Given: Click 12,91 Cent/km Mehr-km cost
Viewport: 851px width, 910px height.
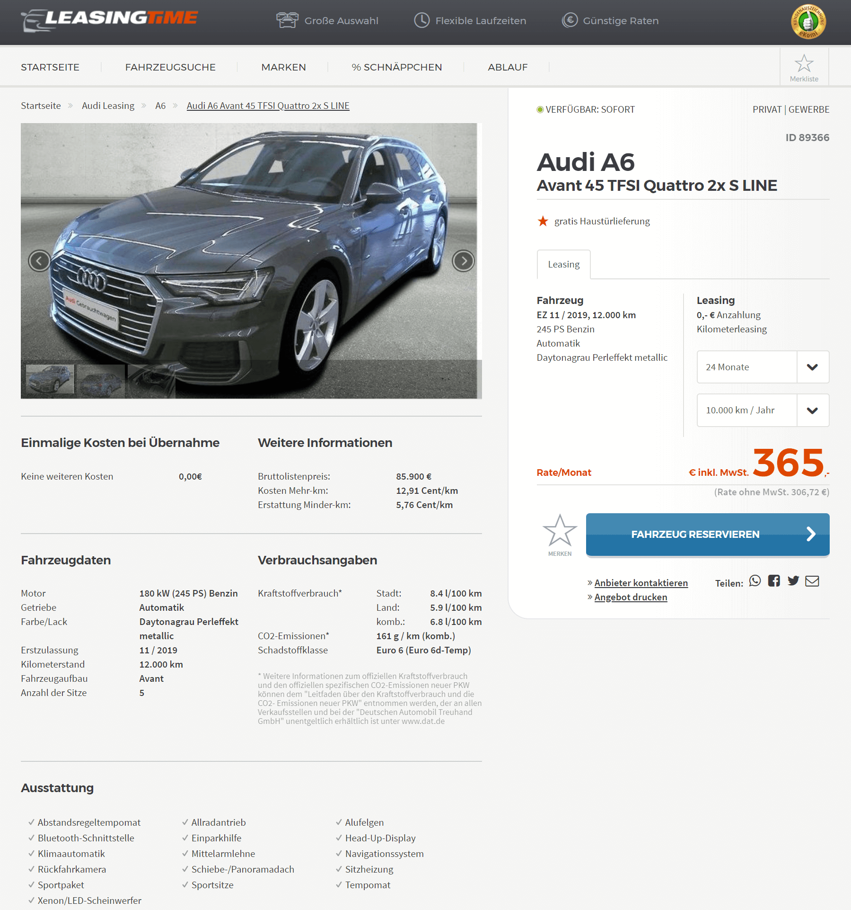Looking at the screenshot, I should pos(427,491).
